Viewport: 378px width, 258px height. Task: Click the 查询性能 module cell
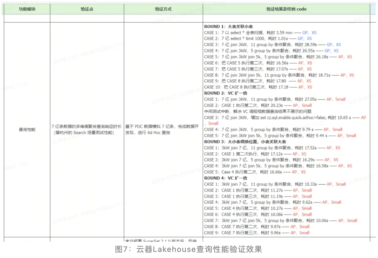point(27,130)
